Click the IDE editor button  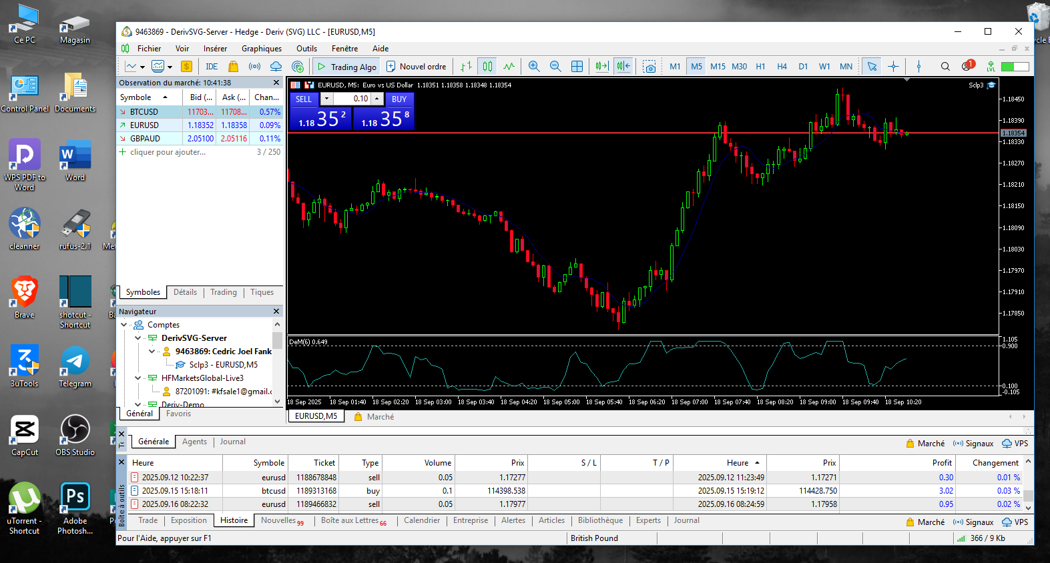212,66
